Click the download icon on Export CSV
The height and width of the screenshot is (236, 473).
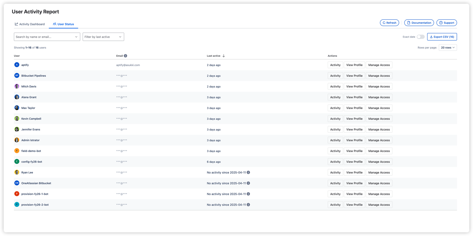pyautogui.click(x=432, y=37)
